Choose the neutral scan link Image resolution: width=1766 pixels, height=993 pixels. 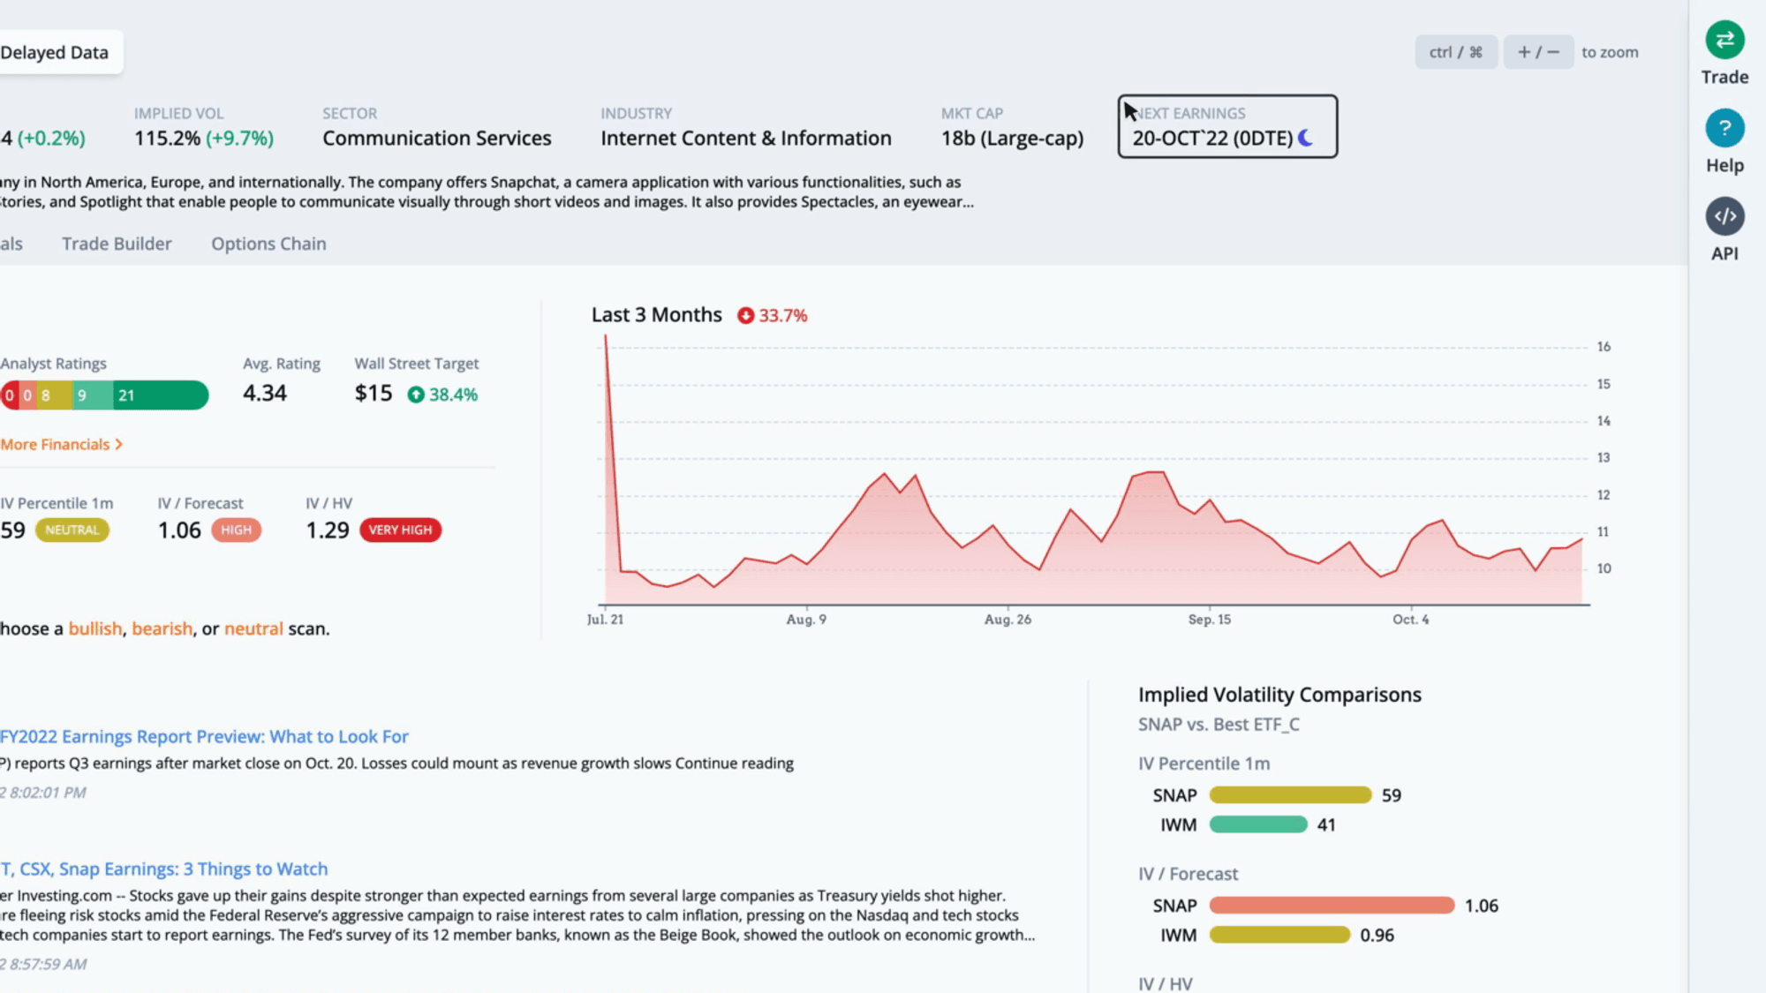tap(253, 628)
